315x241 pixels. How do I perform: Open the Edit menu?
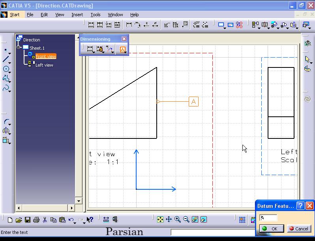coord(44,15)
